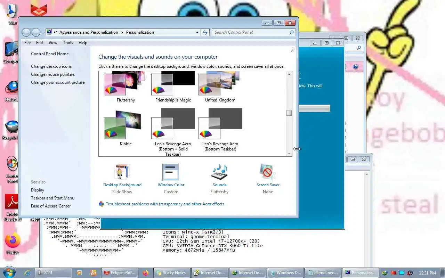
Task: Switch to elemel neo... taskbar button
Action: click(x=323, y=273)
